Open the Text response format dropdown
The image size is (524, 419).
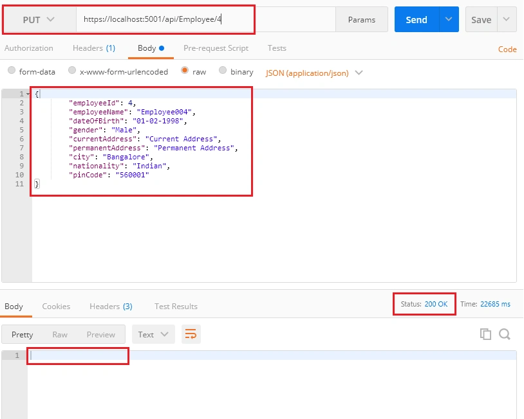click(153, 334)
